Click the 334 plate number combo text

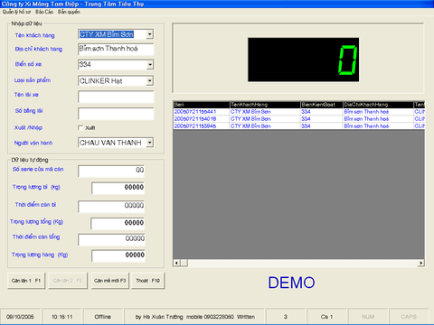(x=85, y=64)
